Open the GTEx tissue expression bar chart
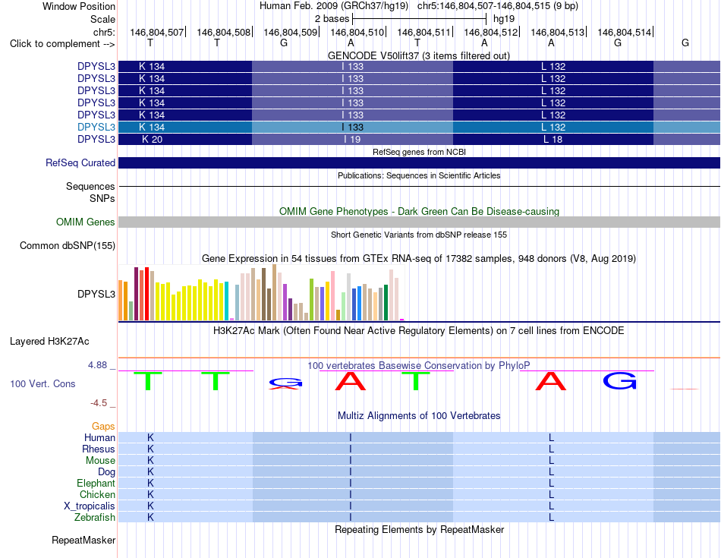This screenshot has width=721, height=558. pyautogui.click(x=261, y=292)
